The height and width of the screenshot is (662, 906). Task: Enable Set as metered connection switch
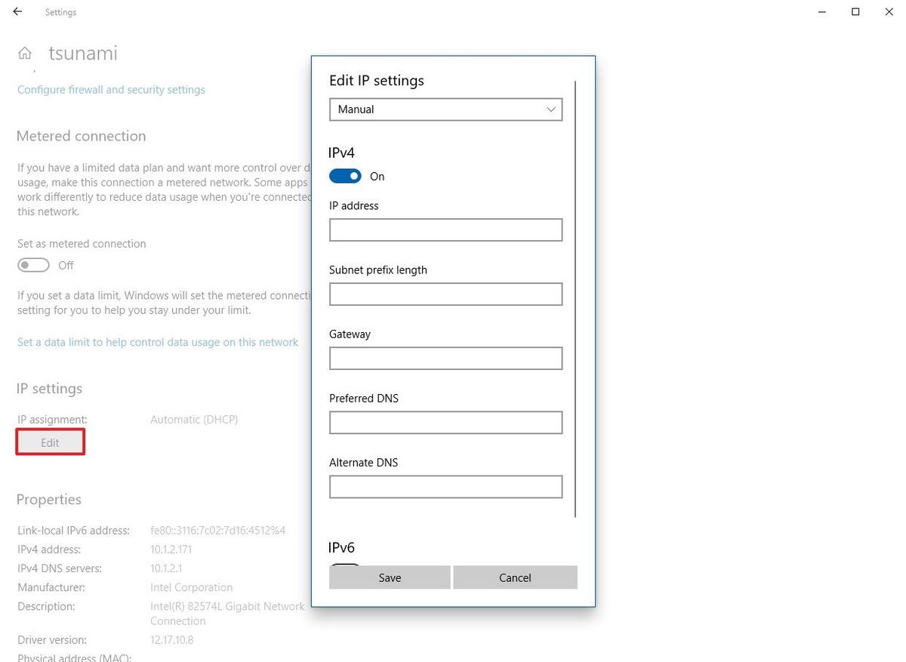point(33,265)
